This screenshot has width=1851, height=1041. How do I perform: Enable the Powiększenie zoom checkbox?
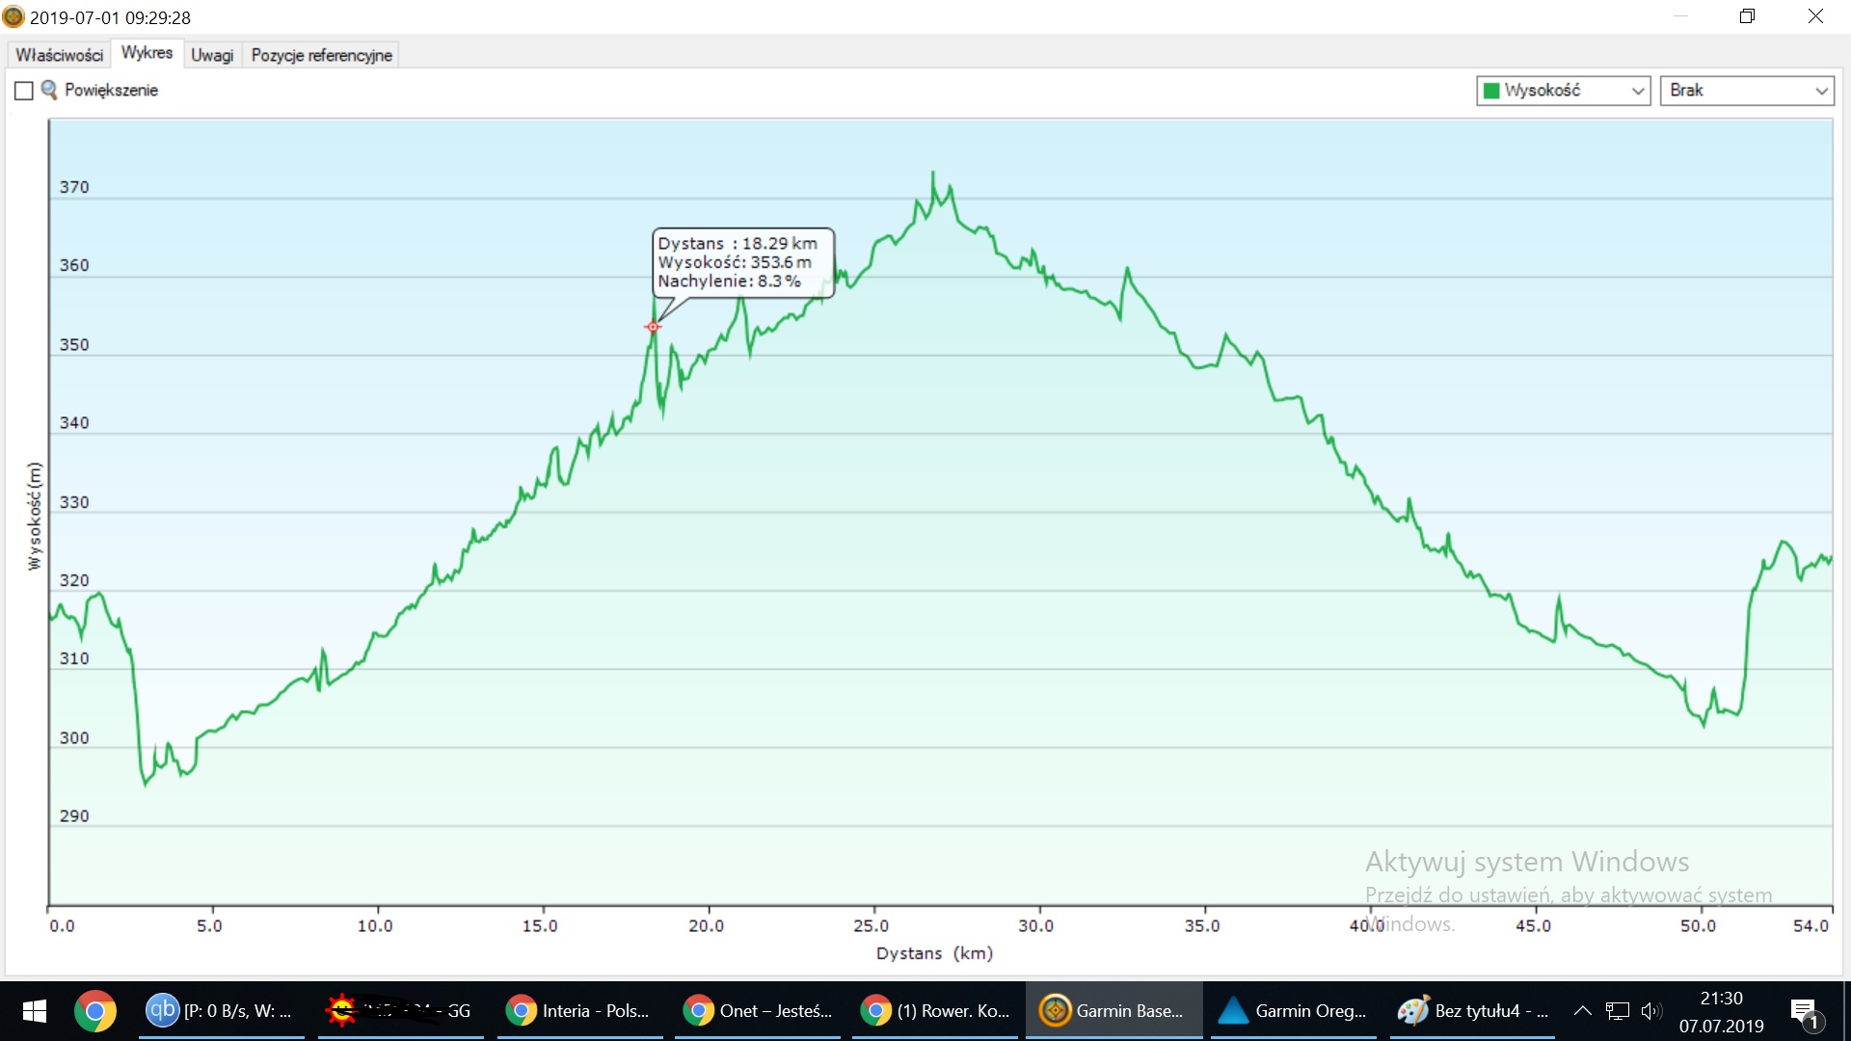point(24,91)
